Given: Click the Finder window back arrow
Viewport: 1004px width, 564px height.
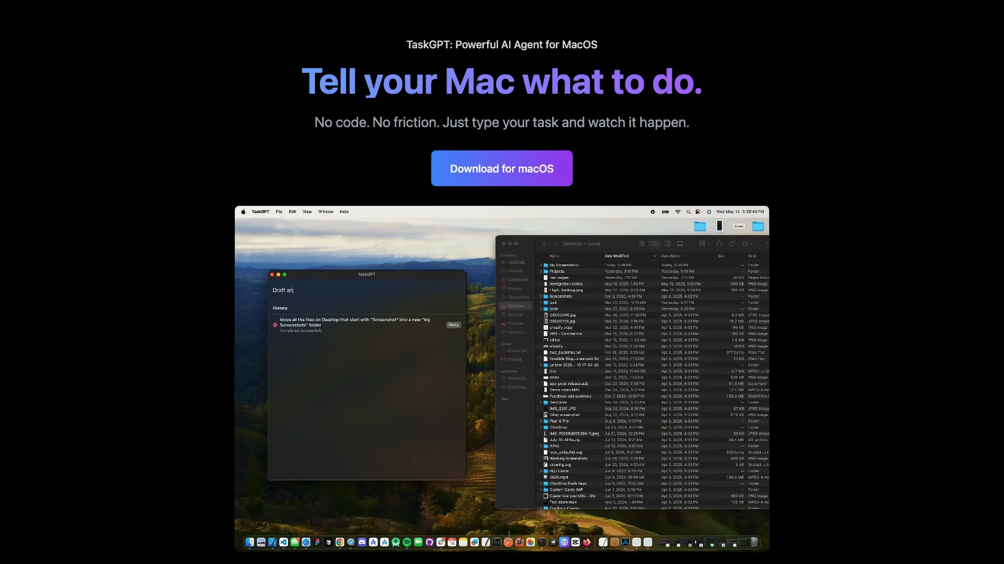Looking at the screenshot, I should point(544,244).
